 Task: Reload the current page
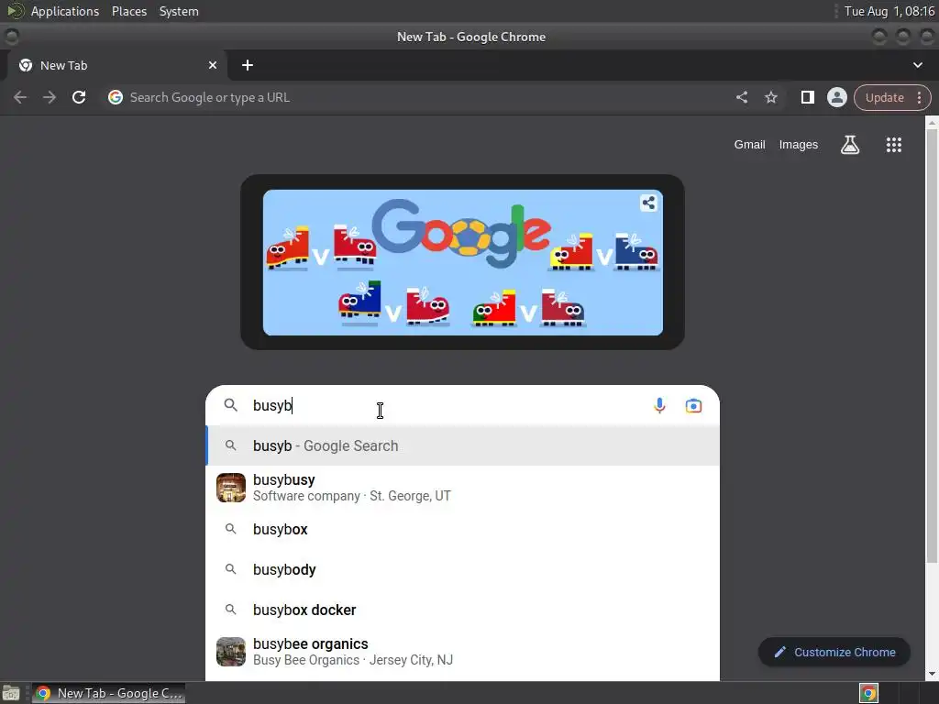(x=79, y=97)
